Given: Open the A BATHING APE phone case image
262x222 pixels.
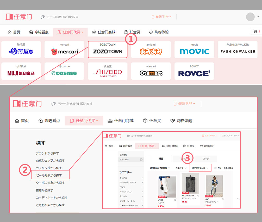Looking at the screenshot, I should (x=190, y=183).
